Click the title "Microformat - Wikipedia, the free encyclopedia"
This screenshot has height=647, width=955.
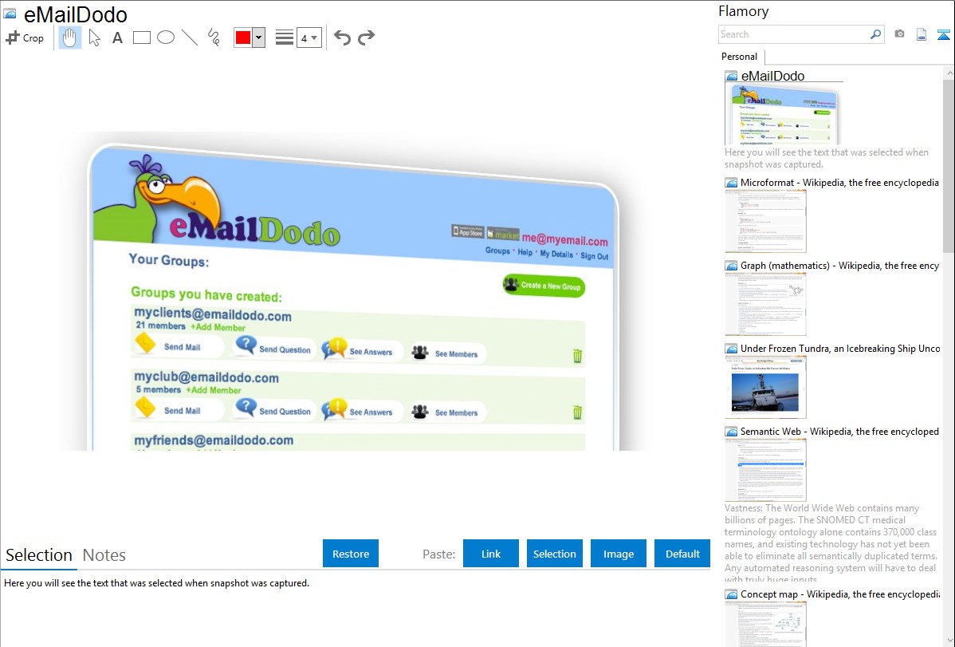click(x=840, y=183)
